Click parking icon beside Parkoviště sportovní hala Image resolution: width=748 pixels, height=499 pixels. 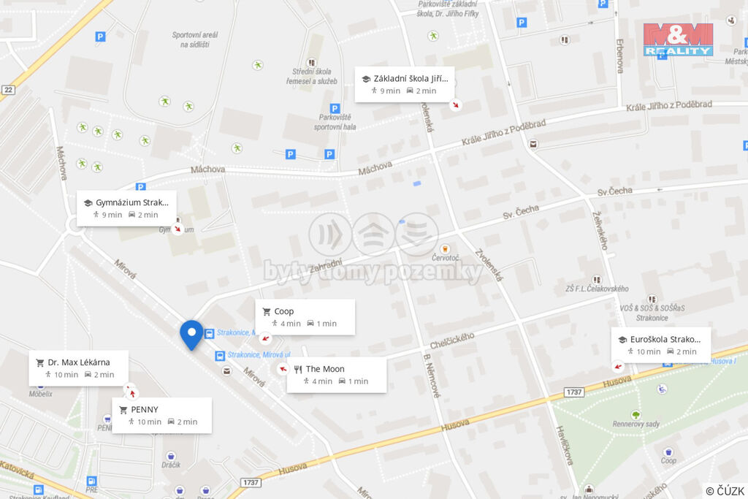click(335, 109)
